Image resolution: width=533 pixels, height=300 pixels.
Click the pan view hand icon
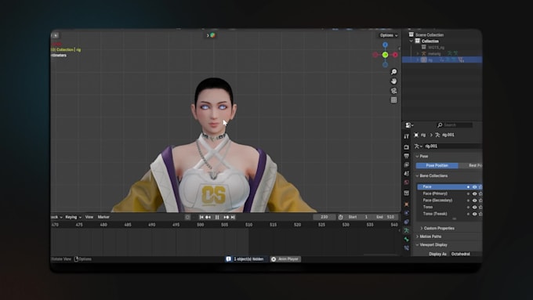pos(393,81)
